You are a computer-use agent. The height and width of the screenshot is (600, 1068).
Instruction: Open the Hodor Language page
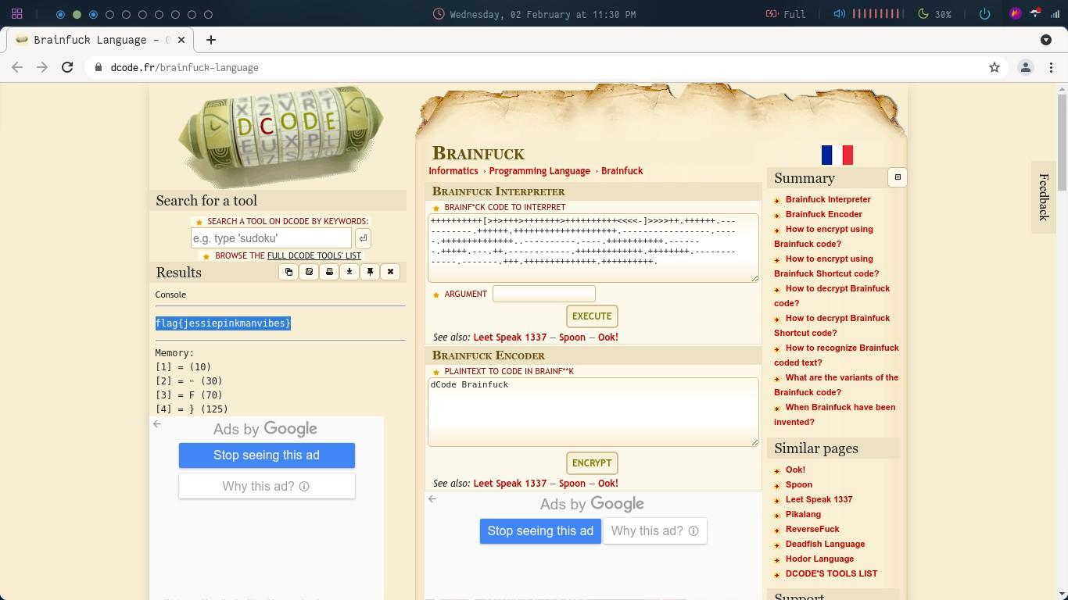819,559
